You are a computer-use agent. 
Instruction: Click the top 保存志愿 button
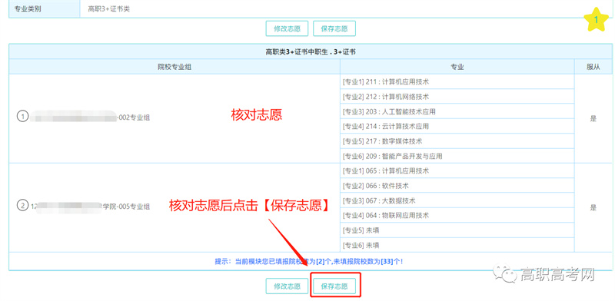tap(334, 28)
